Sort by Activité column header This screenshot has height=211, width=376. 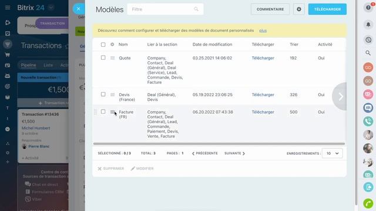[x=325, y=45]
